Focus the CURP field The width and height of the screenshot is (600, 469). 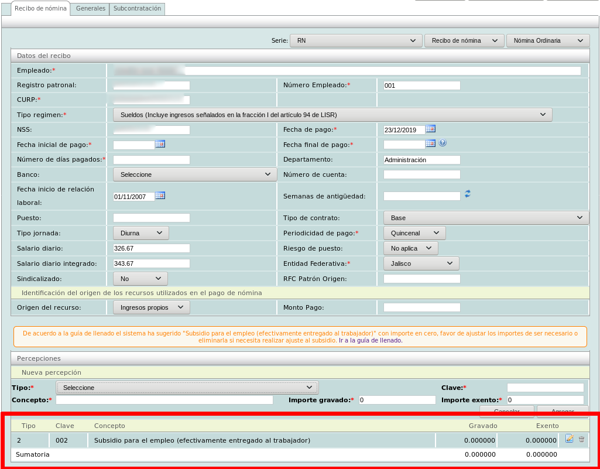152,100
